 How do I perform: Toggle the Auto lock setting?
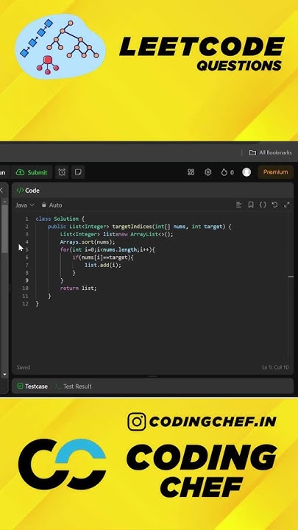[x=52, y=205]
